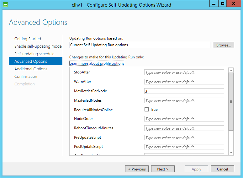Click the green wizard icon in title bar
The height and width of the screenshot is (178, 243).
tap(5, 5)
